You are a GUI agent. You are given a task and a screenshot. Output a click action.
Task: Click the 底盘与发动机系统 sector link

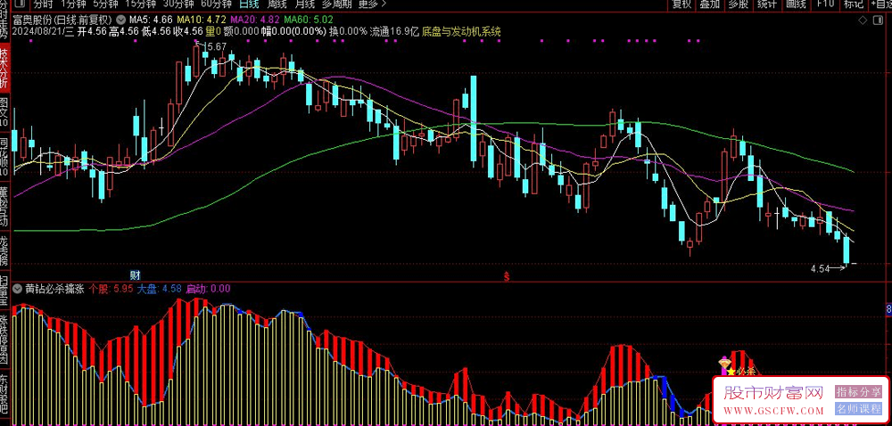[461, 31]
